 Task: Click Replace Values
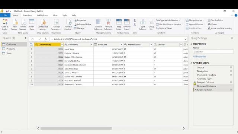click(164, 28)
